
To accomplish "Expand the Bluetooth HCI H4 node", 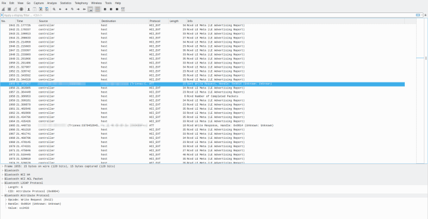I will click(2, 174).
